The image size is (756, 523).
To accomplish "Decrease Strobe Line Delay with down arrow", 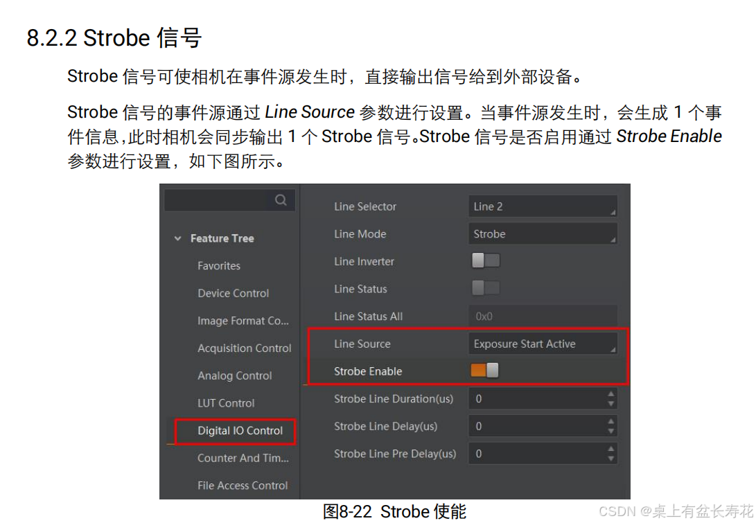I will click(x=611, y=432).
